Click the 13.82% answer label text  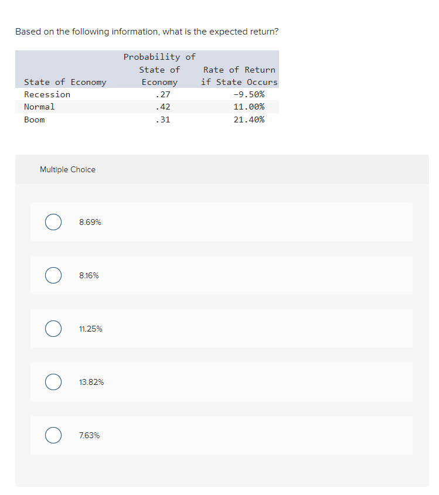coord(91,382)
